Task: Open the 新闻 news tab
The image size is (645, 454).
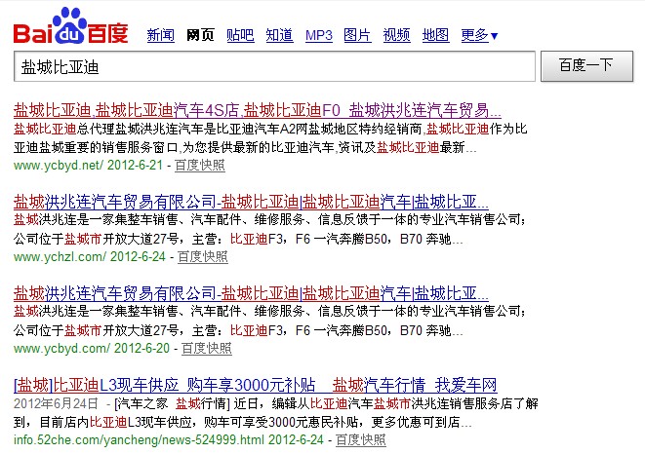Action: pos(160,36)
